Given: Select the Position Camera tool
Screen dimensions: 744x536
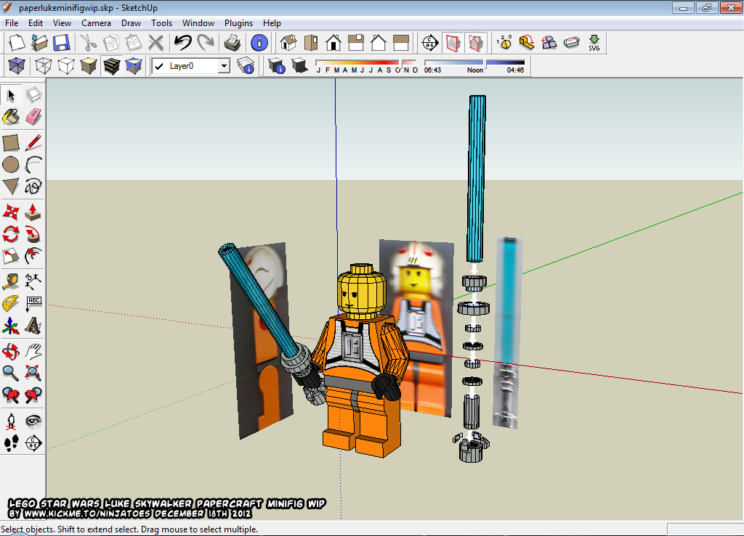Looking at the screenshot, I should (x=11, y=421).
